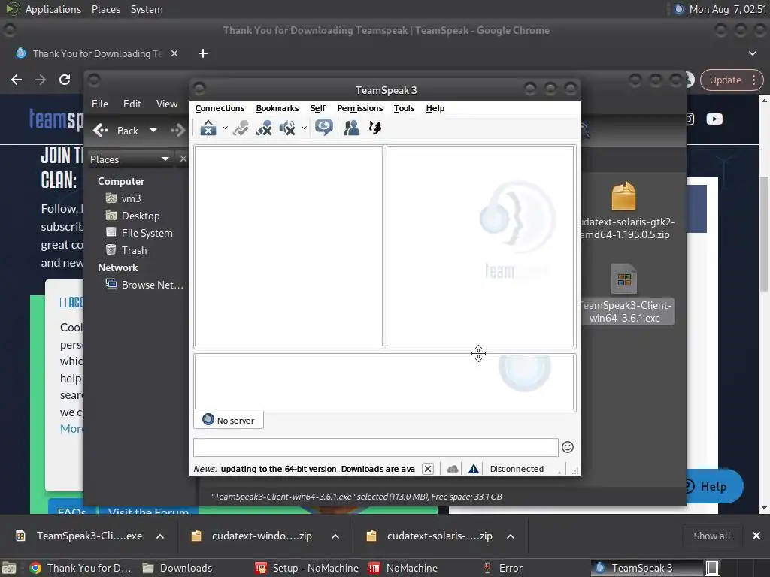
Task: Select the No server chat tab
Action: [x=229, y=420]
